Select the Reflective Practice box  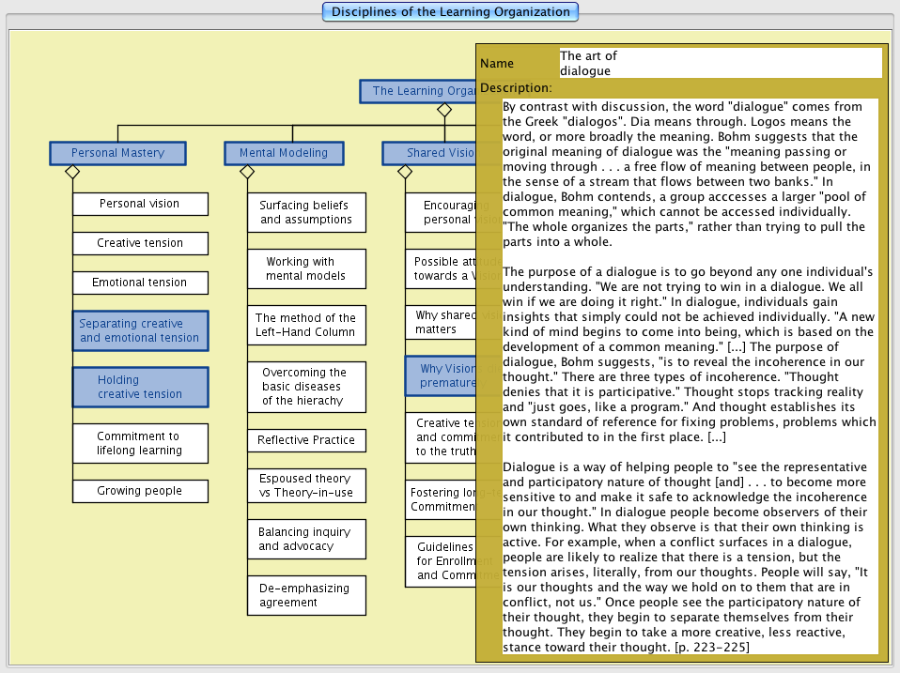(306, 440)
